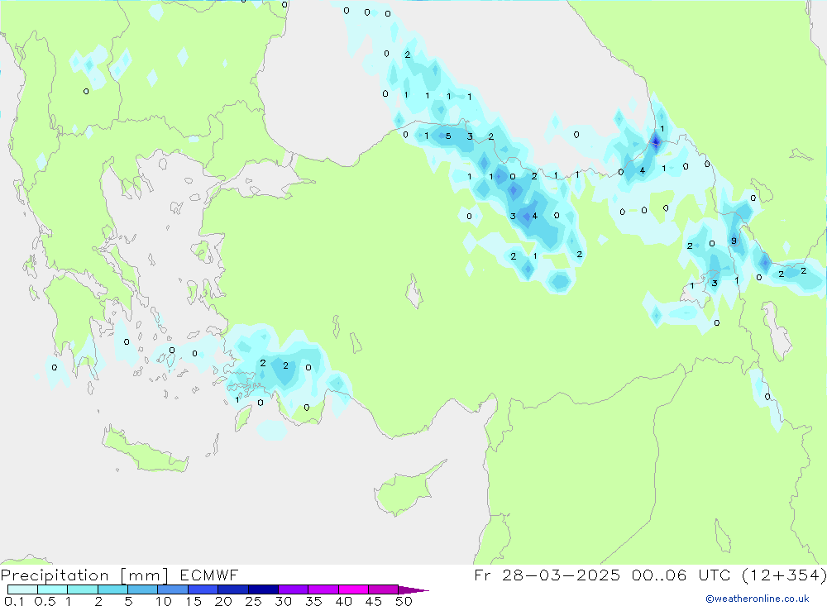The image size is (827, 606).
Task: Click the legend label '25'
Action: click(x=253, y=601)
